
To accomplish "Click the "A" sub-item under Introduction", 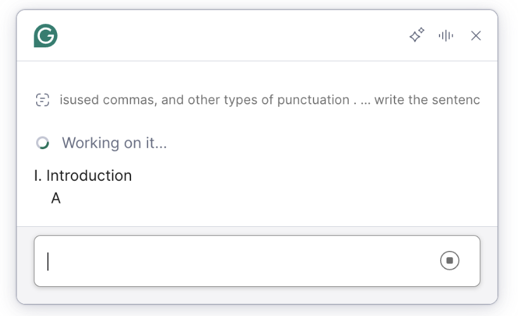I will tap(56, 198).
